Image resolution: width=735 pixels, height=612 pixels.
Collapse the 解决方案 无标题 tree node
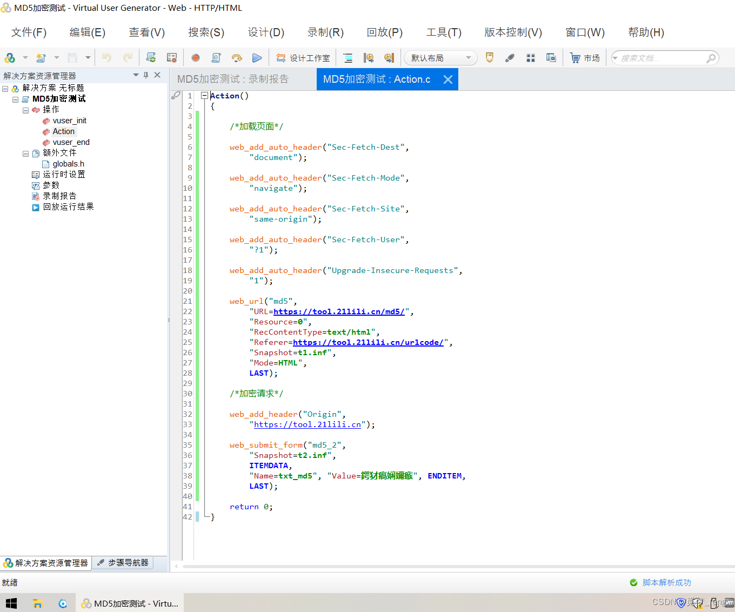(5, 89)
